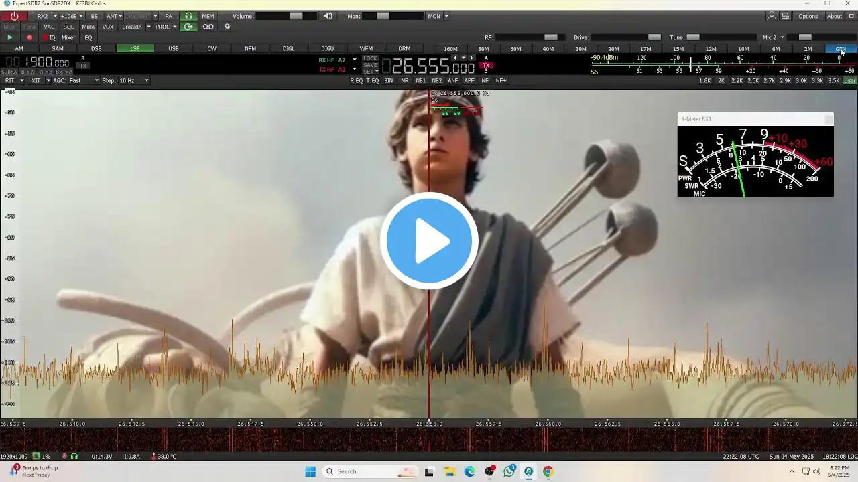Enable NR noise reduction

pos(404,80)
